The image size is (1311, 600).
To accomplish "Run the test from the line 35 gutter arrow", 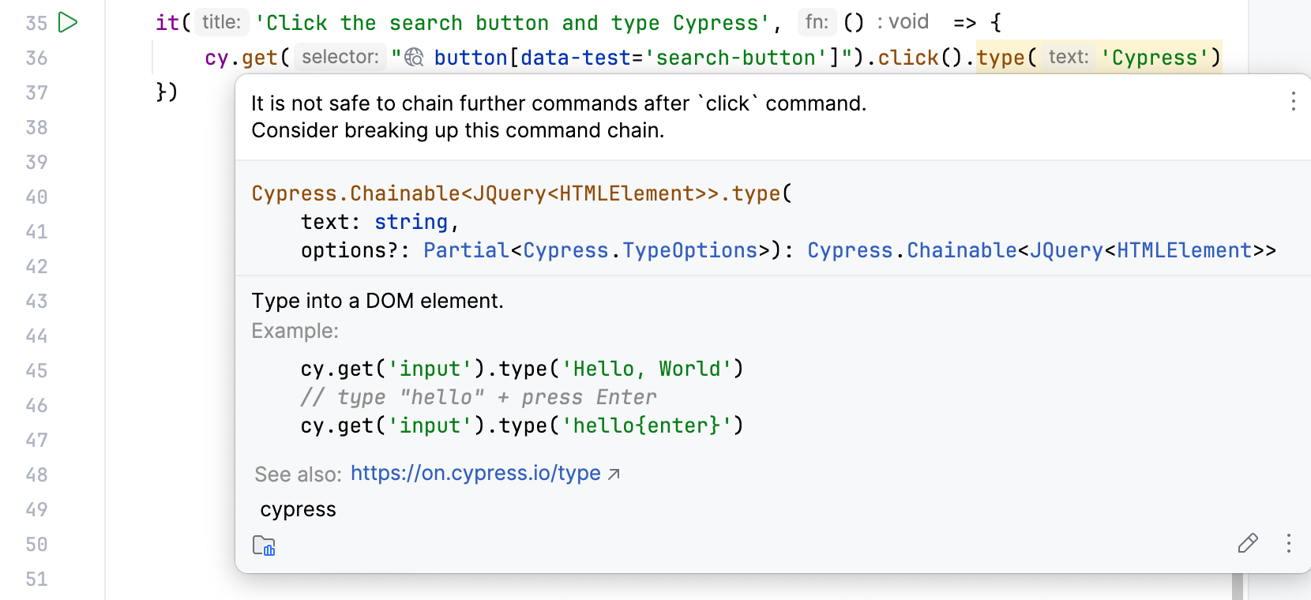I will (x=69, y=23).
